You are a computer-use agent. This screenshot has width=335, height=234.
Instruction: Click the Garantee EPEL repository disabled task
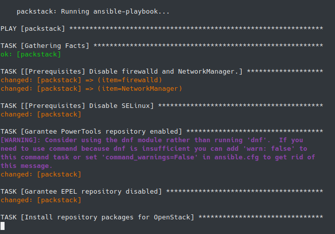pyautogui.click(x=81, y=191)
